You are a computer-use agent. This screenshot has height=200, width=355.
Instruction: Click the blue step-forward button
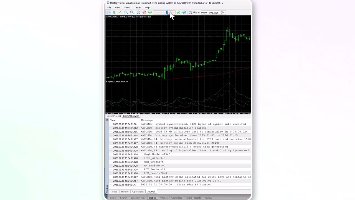click(x=184, y=12)
